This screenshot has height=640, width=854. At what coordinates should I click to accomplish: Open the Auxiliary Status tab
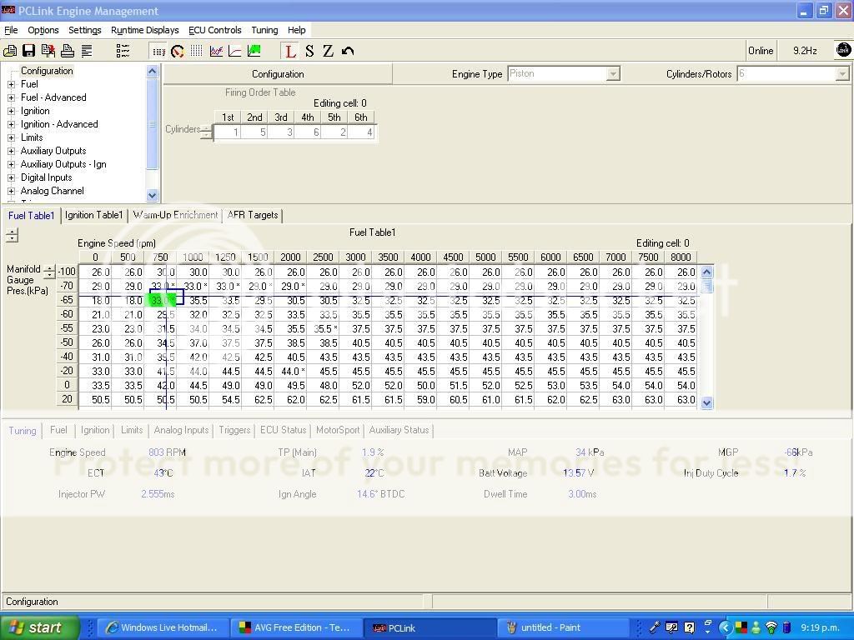(399, 430)
